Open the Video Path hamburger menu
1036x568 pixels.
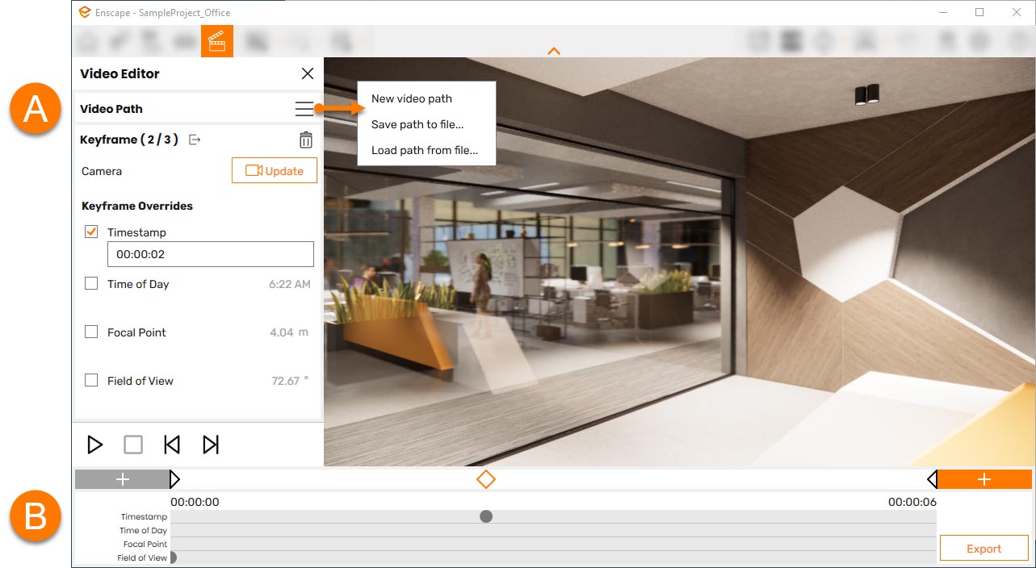[305, 108]
